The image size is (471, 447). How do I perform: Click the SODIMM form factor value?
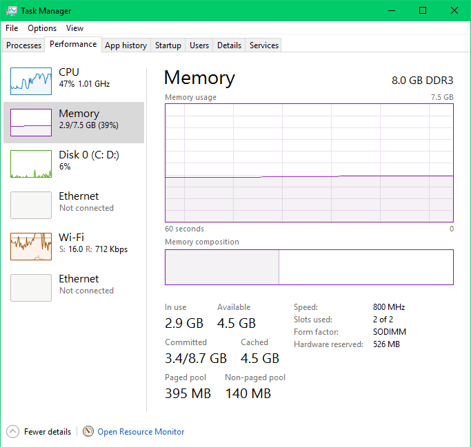(390, 332)
